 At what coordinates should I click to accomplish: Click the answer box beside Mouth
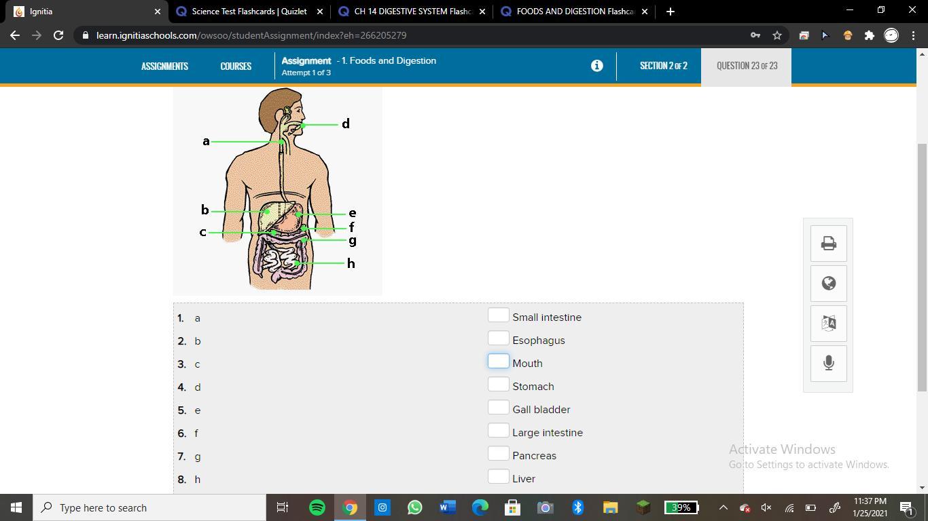498,361
